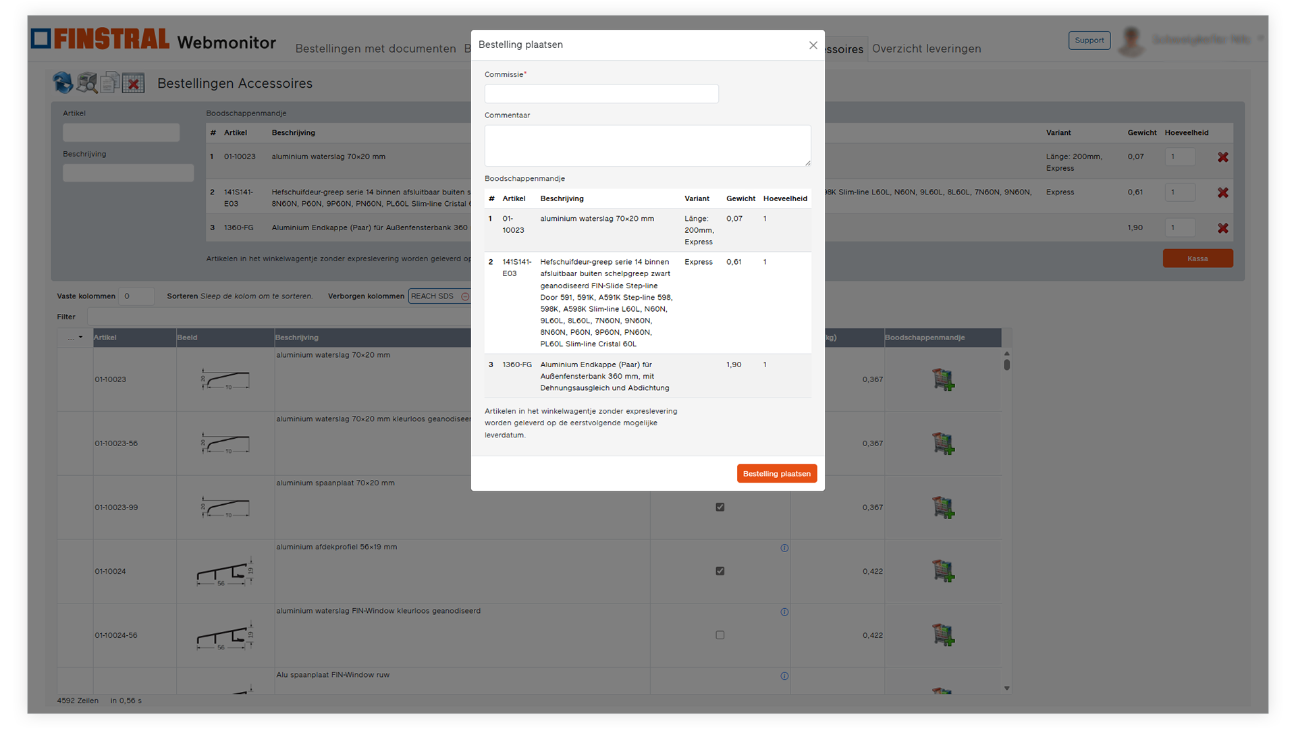Viewport: 1296px width, 729px height.
Task: Click the calendar icon with red X
Action: (133, 83)
